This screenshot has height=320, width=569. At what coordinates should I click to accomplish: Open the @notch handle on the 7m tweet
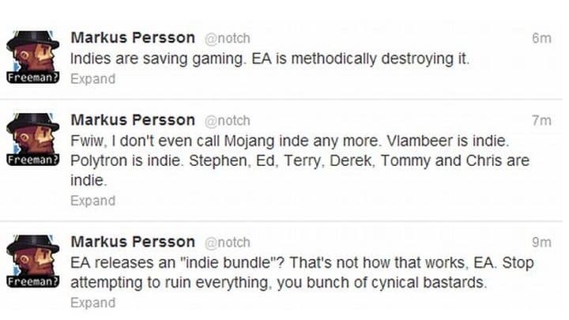[227, 121]
